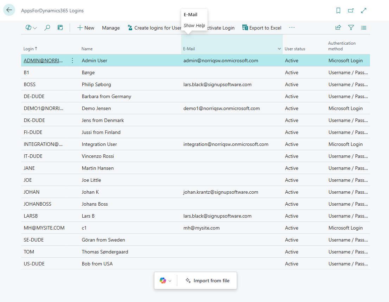Select the SE-DUDE login cell

coord(34,240)
